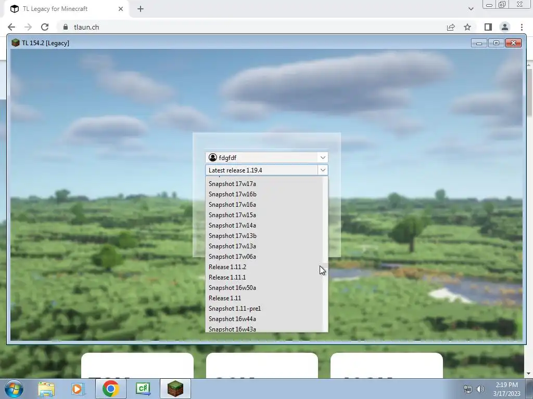Choose Snapshot 16w44a from list
533x399 pixels.
[x=264, y=319]
